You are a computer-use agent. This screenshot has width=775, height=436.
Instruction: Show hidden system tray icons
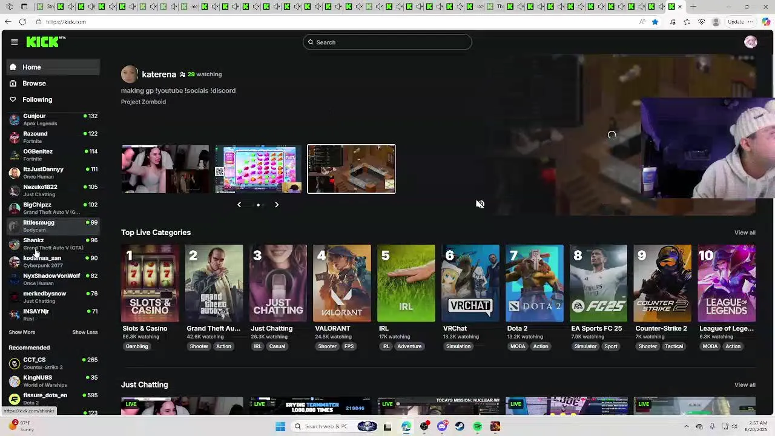coord(686,426)
